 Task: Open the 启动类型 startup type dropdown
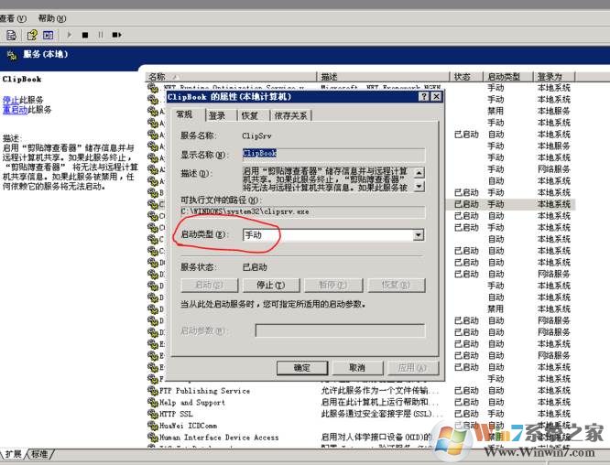coord(419,235)
